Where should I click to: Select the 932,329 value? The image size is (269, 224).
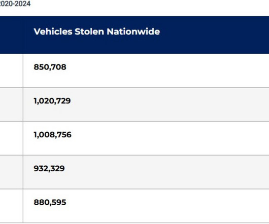49,169
